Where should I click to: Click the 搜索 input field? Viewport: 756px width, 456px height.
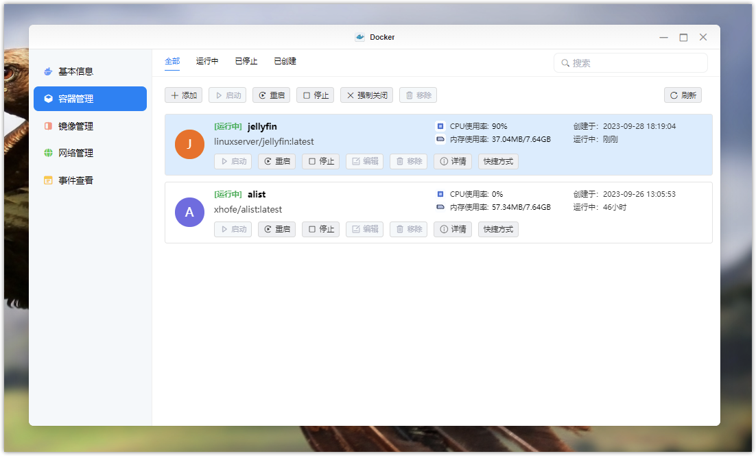[630, 63]
